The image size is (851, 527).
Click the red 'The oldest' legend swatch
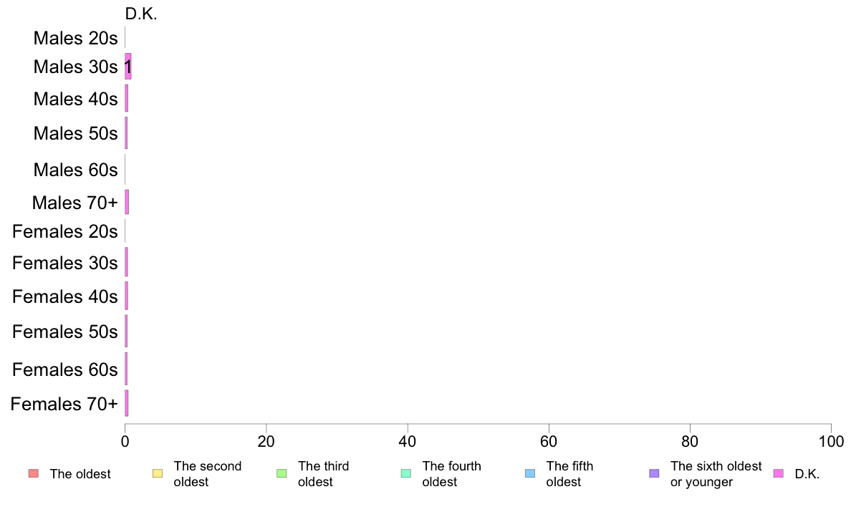pyautogui.click(x=34, y=474)
